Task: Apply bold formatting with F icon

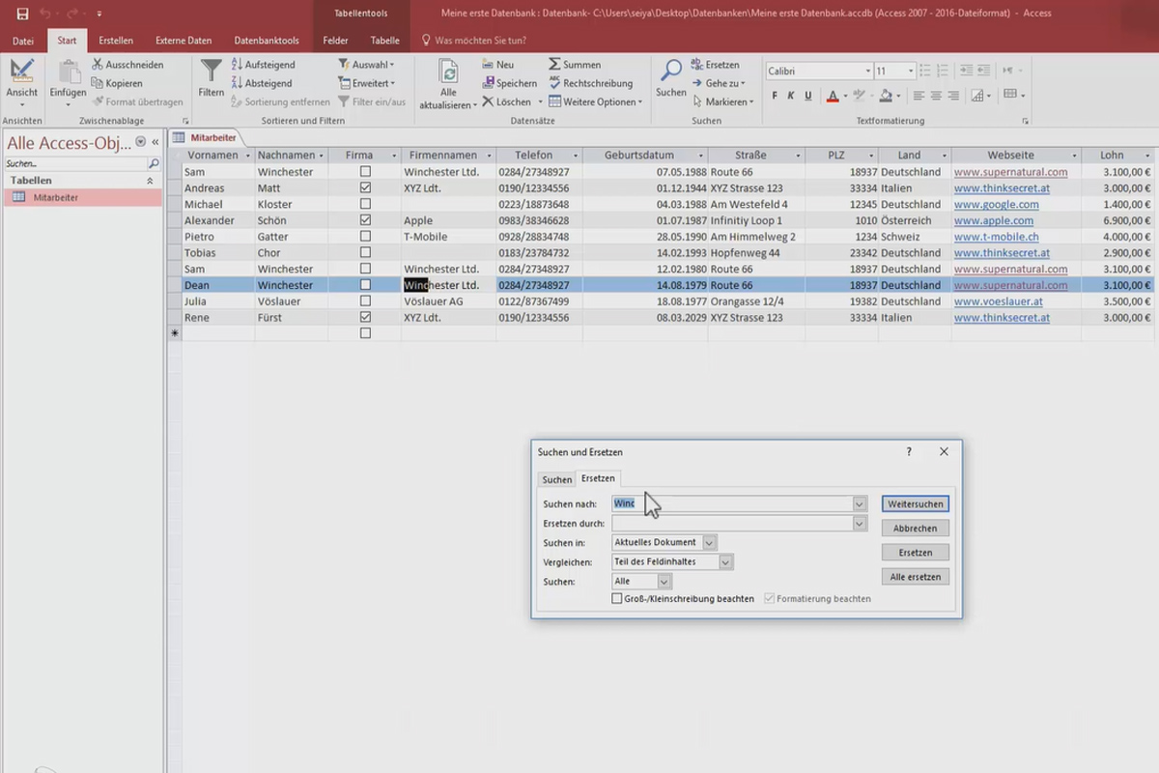Action: point(775,96)
